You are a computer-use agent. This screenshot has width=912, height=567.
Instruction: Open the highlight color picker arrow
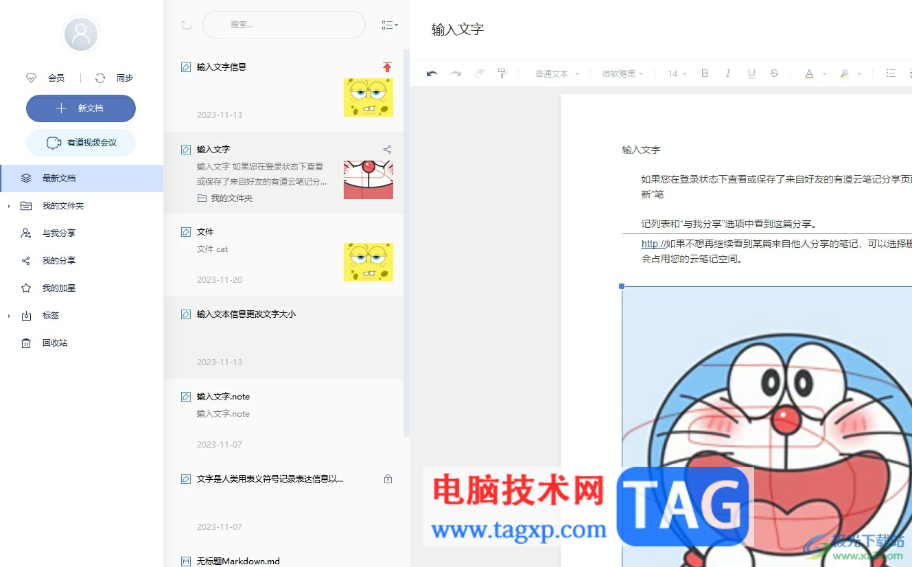point(859,73)
